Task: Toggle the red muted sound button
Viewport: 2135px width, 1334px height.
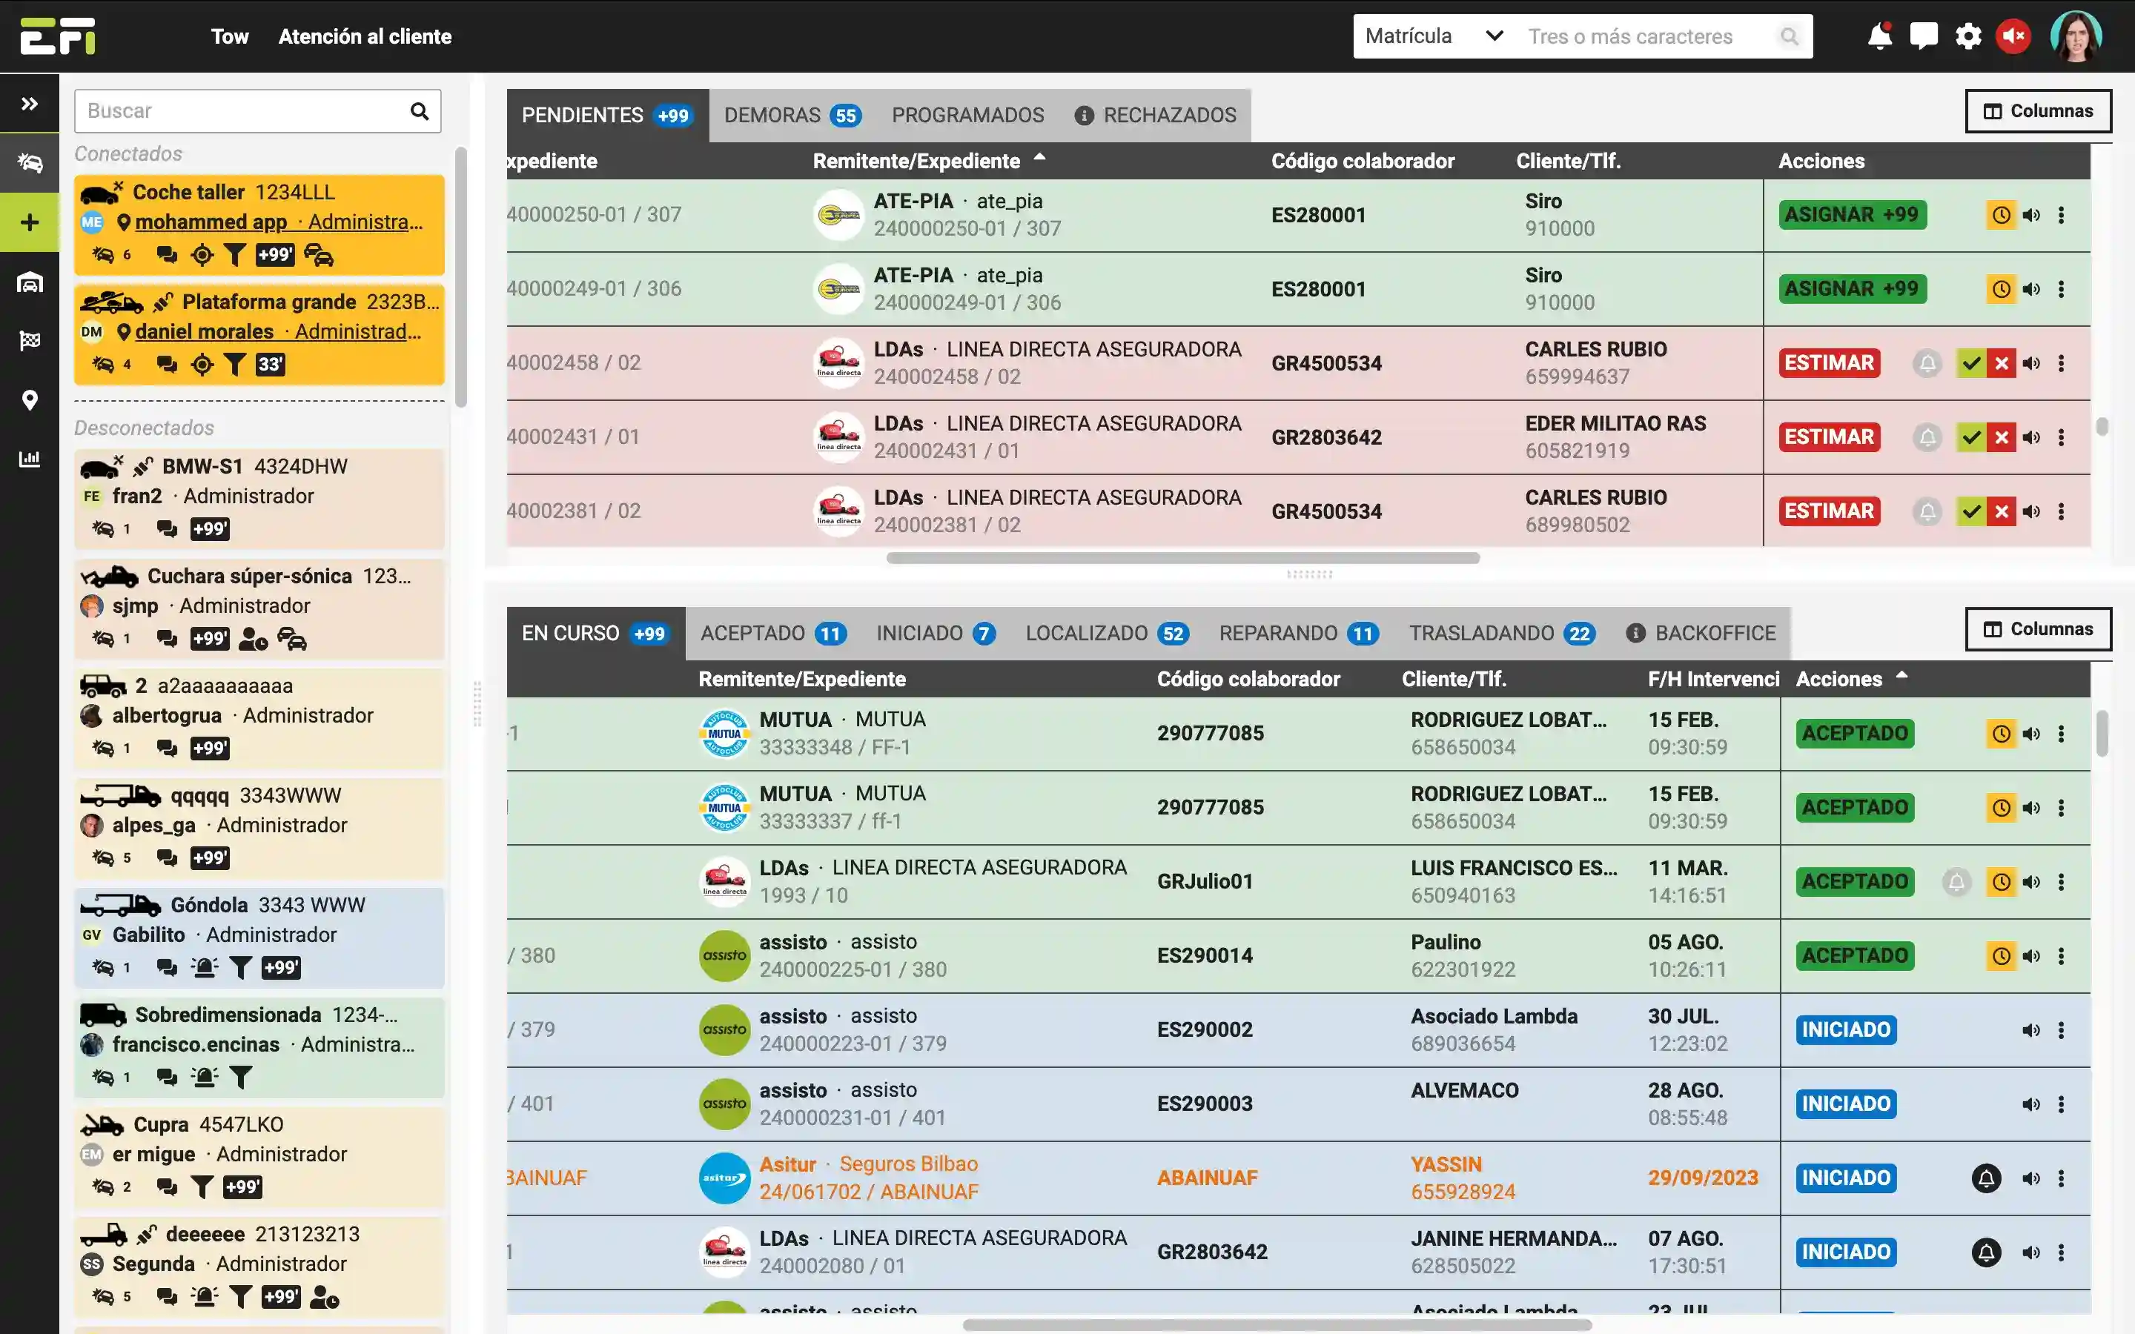Action: click(2013, 36)
